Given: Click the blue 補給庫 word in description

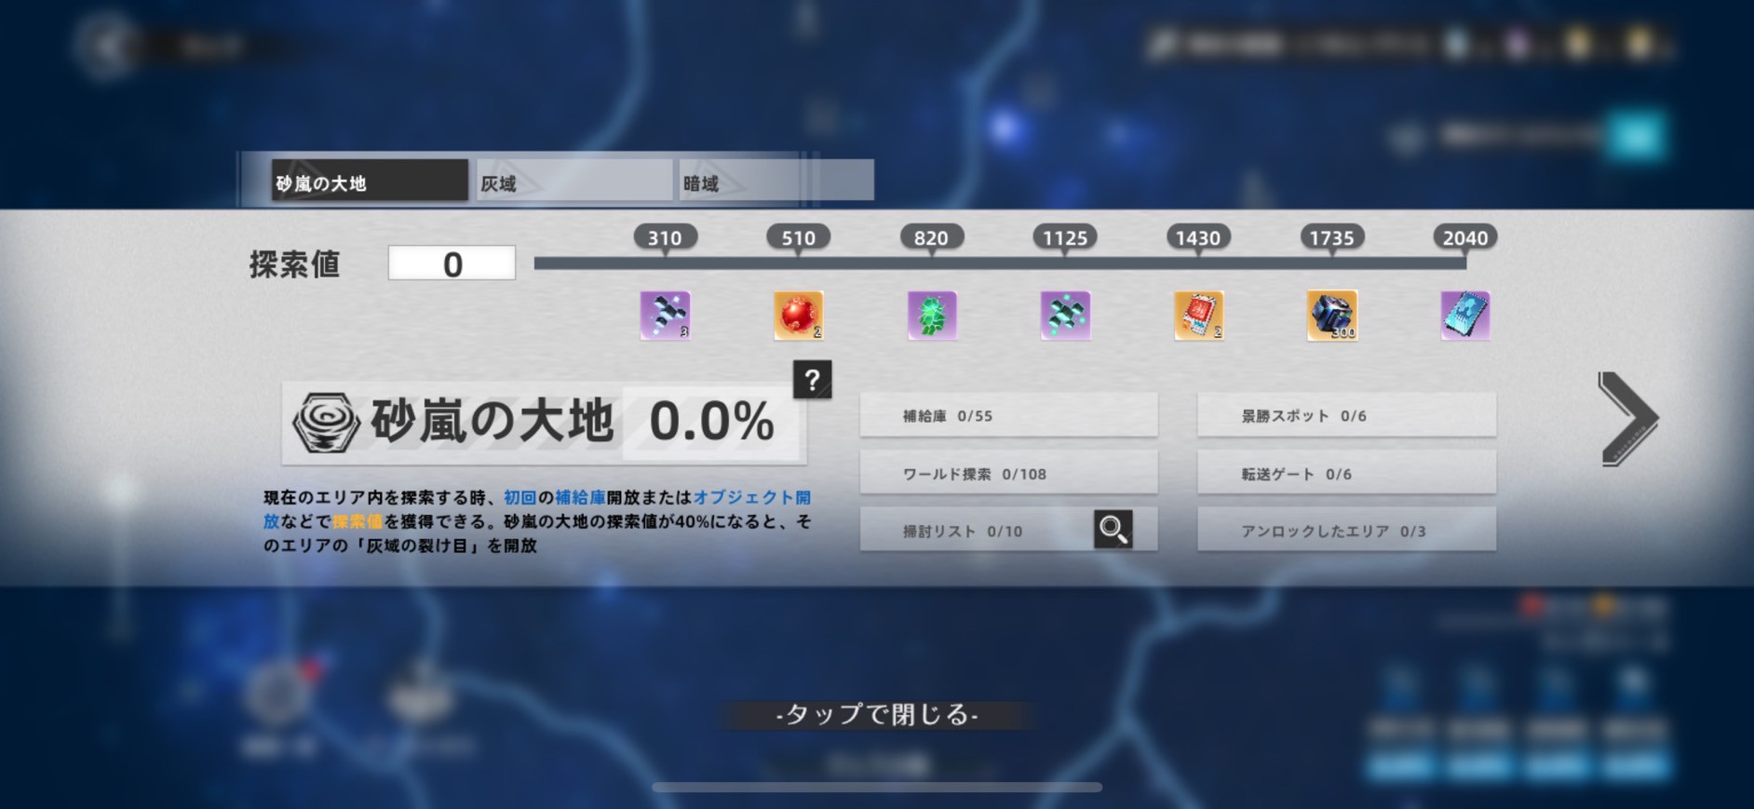Looking at the screenshot, I should click(580, 497).
